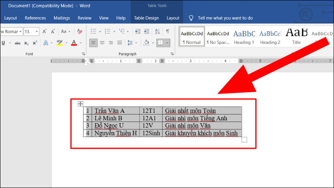The image size is (334, 188).
Task: Apply strikethrough formatting to text
Action: click(x=18, y=43)
